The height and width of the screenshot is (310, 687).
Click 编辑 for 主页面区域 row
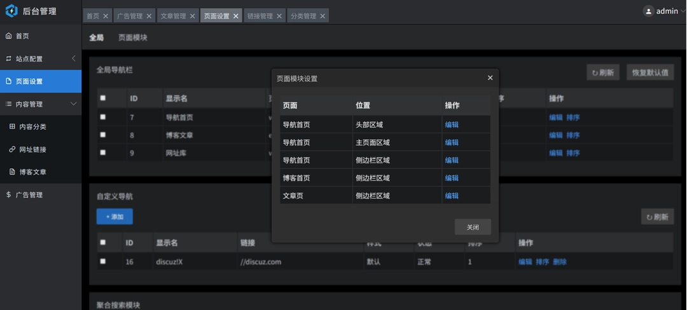click(452, 143)
